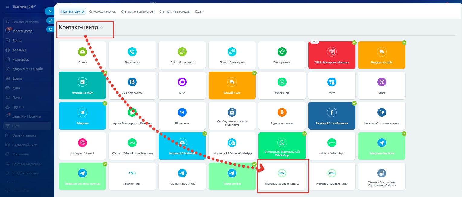Switch to the Список диалогов tab

[103, 11]
